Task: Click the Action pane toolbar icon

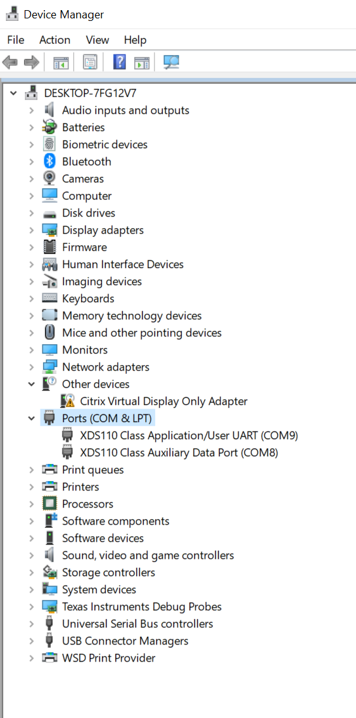Action: [142, 62]
